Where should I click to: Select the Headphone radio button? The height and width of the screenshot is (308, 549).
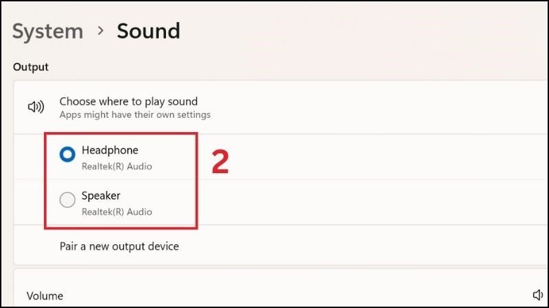point(67,155)
